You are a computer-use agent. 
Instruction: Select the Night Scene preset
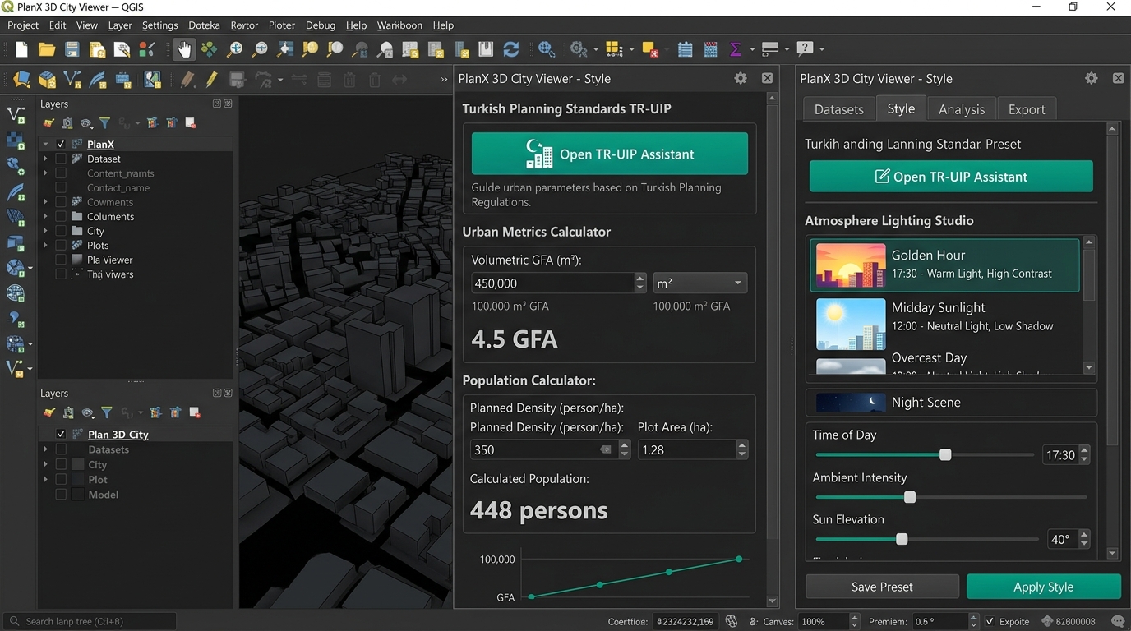pos(951,403)
